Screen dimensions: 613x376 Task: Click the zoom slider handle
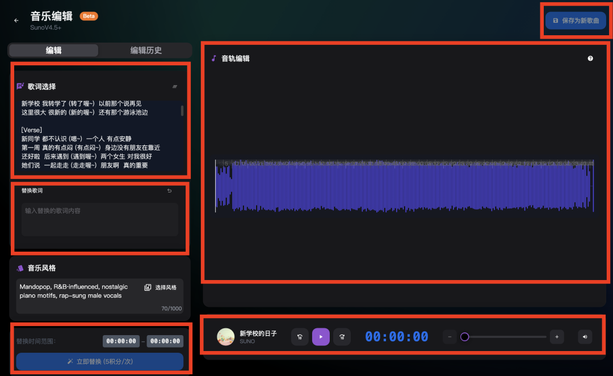464,337
